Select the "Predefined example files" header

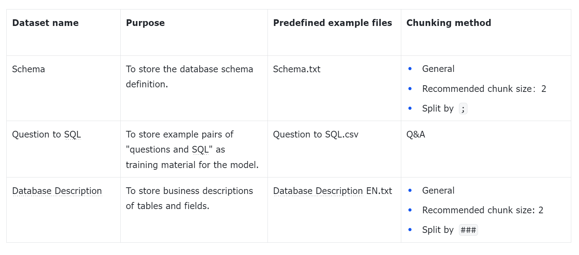click(x=332, y=23)
